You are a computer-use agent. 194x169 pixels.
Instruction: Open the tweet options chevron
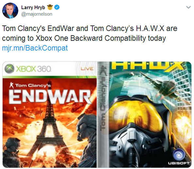(x=188, y=8)
